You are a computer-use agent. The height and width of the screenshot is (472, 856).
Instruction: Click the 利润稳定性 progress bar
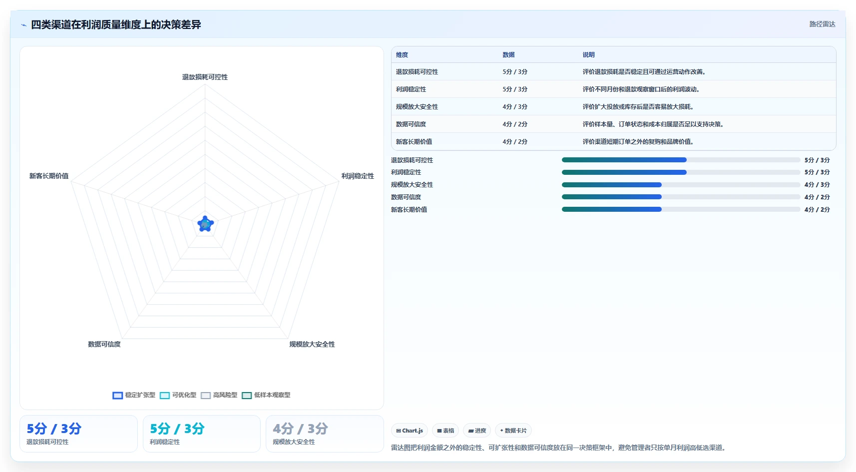tap(681, 172)
